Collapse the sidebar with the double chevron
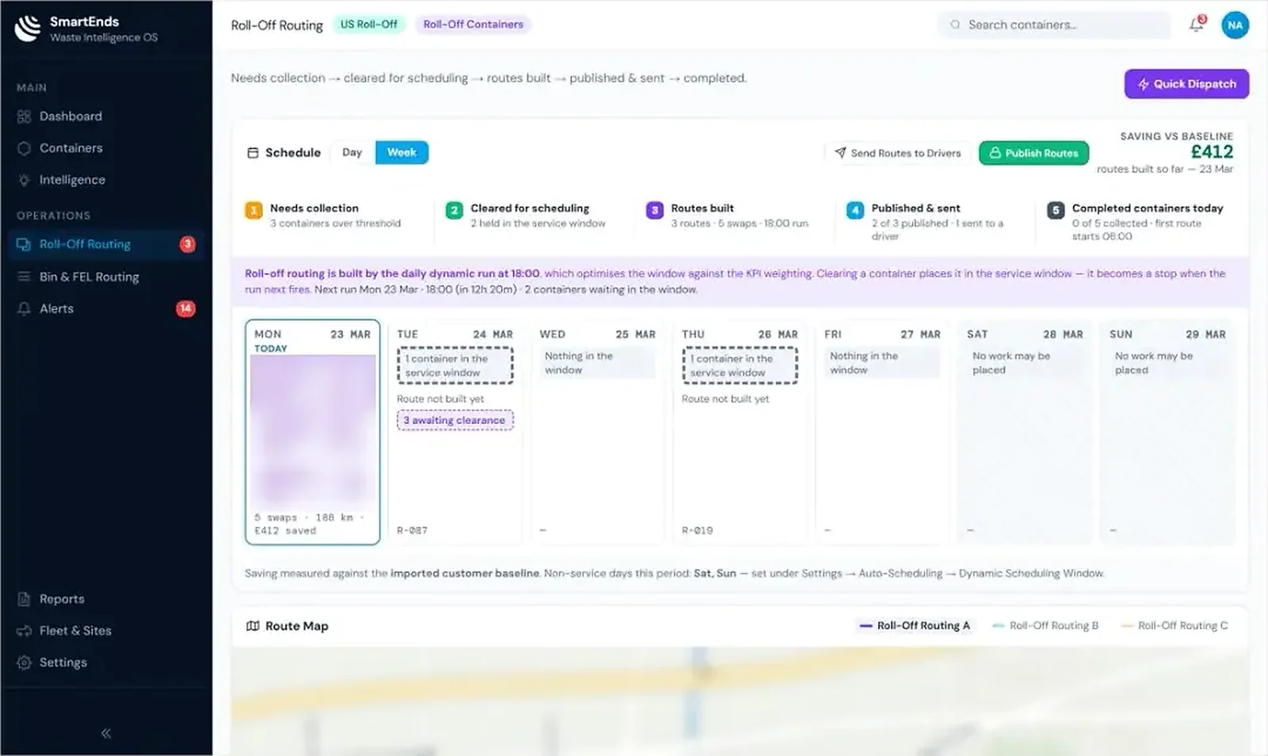 (x=106, y=733)
